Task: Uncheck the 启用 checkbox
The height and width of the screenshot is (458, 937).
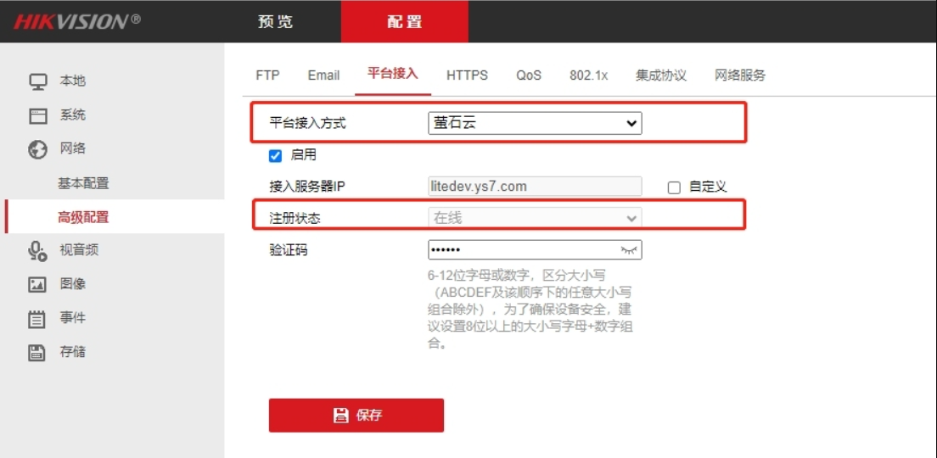Action: point(275,156)
